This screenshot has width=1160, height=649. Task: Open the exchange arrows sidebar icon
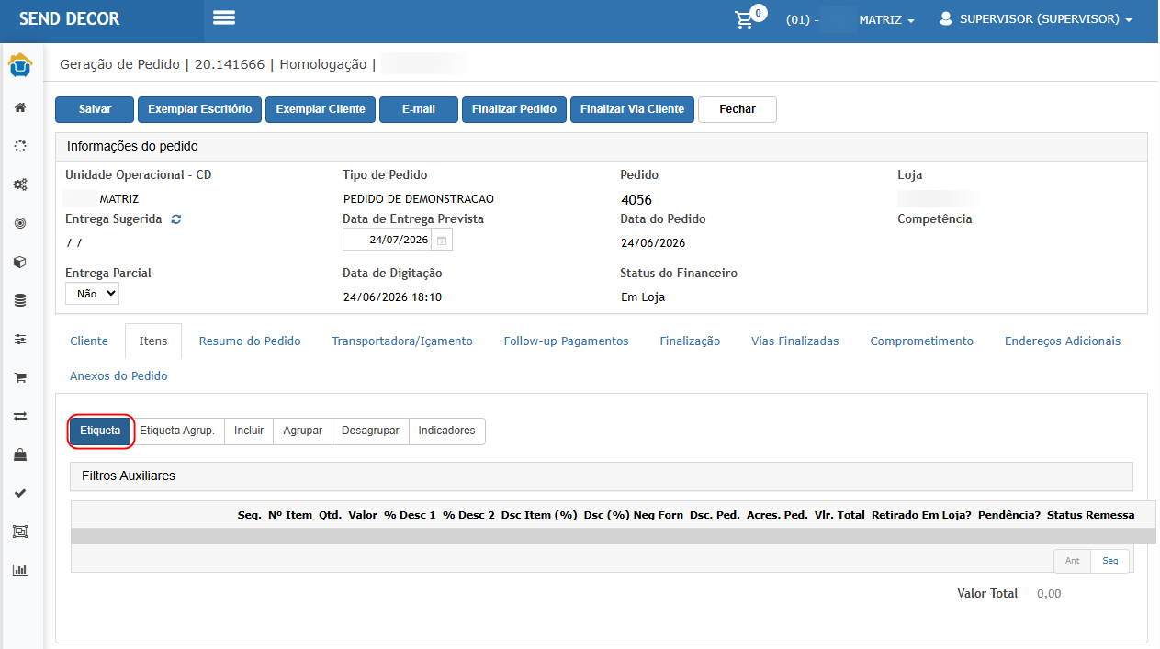tap(20, 416)
